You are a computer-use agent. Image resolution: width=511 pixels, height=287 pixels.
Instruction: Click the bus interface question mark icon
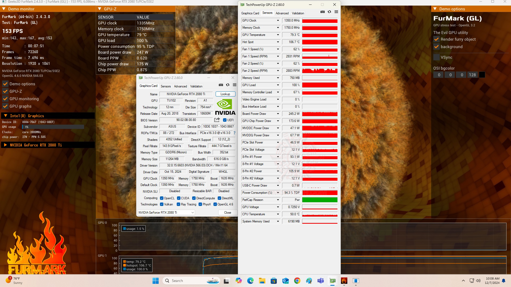[234, 133]
